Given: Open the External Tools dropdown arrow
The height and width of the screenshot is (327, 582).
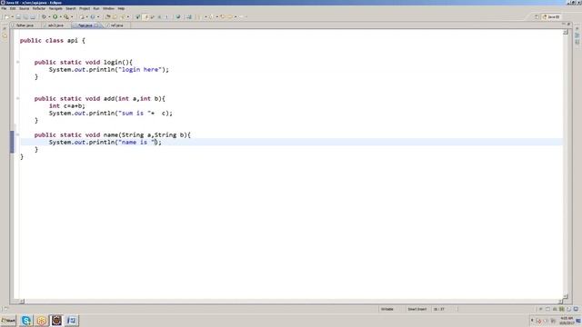Looking at the screenshot, I should click(x=72, y=16).
